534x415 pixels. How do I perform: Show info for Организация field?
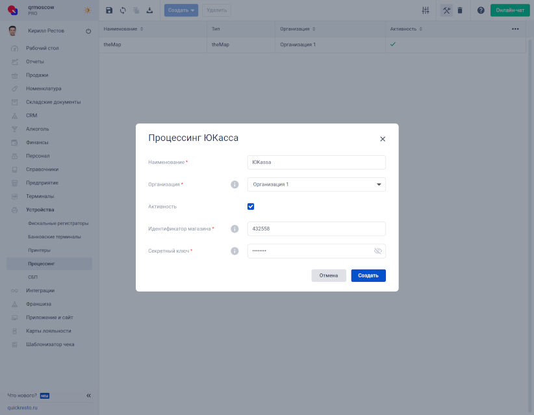(x=235, y=184)
